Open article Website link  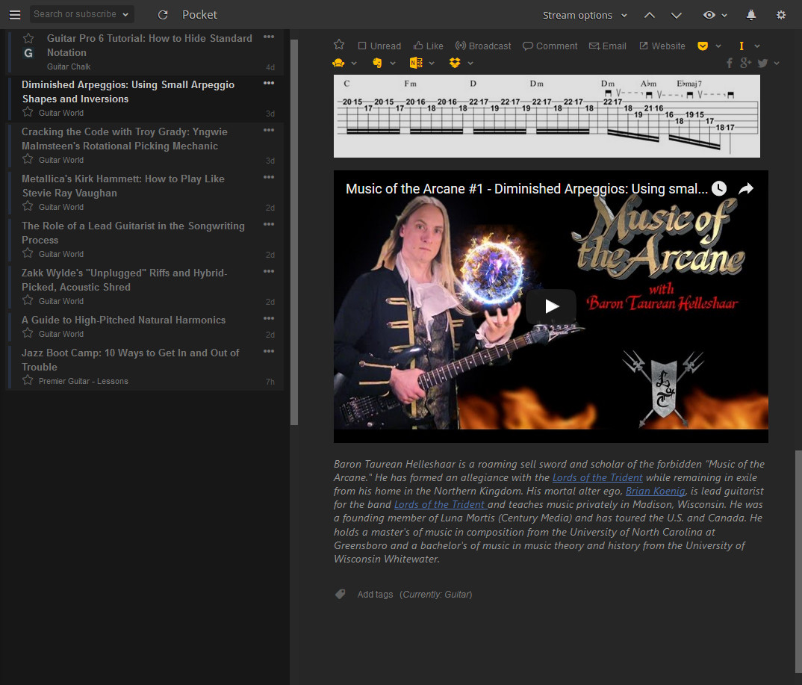pyautogui.click(x=662, y=46)
